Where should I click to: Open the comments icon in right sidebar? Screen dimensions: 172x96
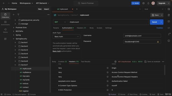[x=169, y=21]
